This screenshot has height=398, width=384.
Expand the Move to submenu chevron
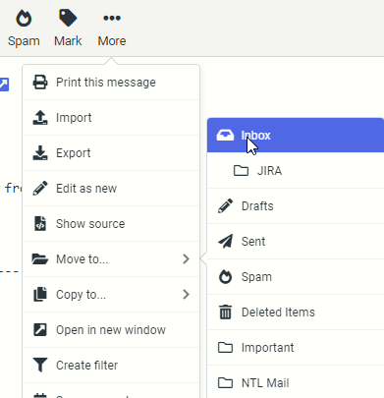coord(186,259)
